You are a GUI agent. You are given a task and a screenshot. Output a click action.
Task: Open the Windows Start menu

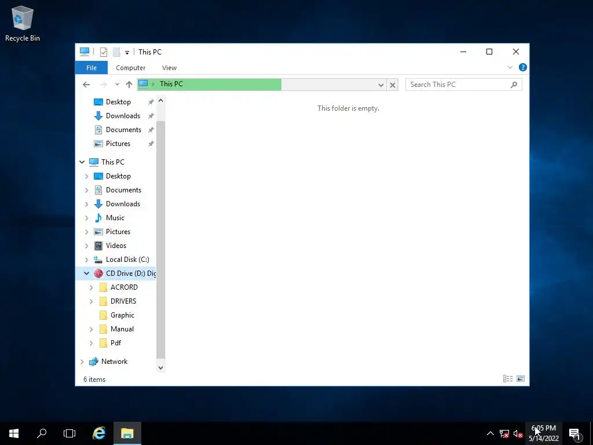pyautogui.click(x=14, y=433)
